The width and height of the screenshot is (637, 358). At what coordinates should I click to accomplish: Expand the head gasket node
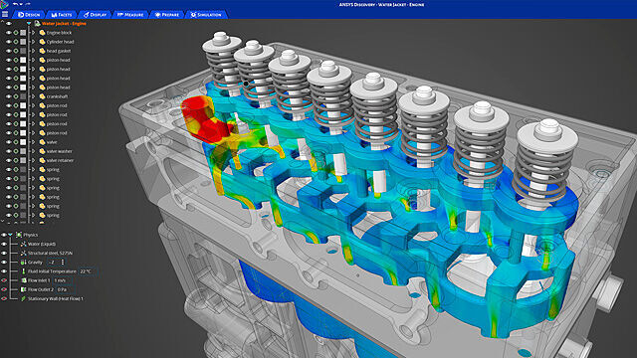(x=34, y=51)
